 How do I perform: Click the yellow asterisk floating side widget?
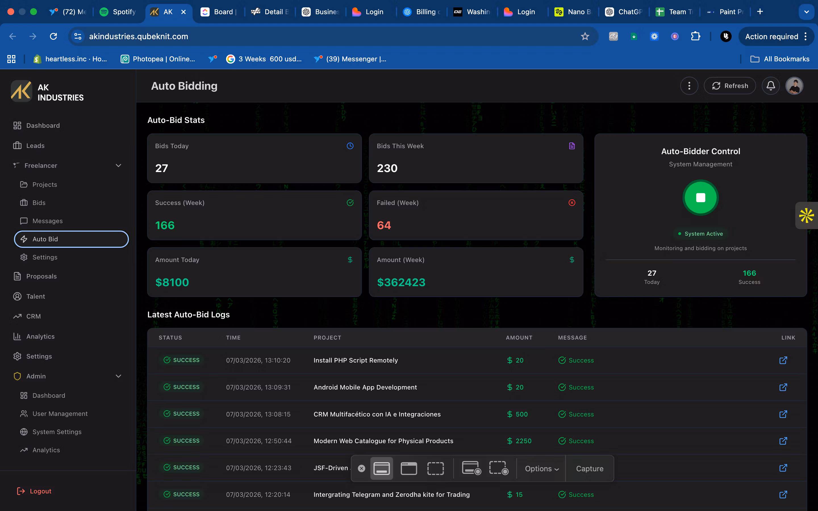click(807, 216)
